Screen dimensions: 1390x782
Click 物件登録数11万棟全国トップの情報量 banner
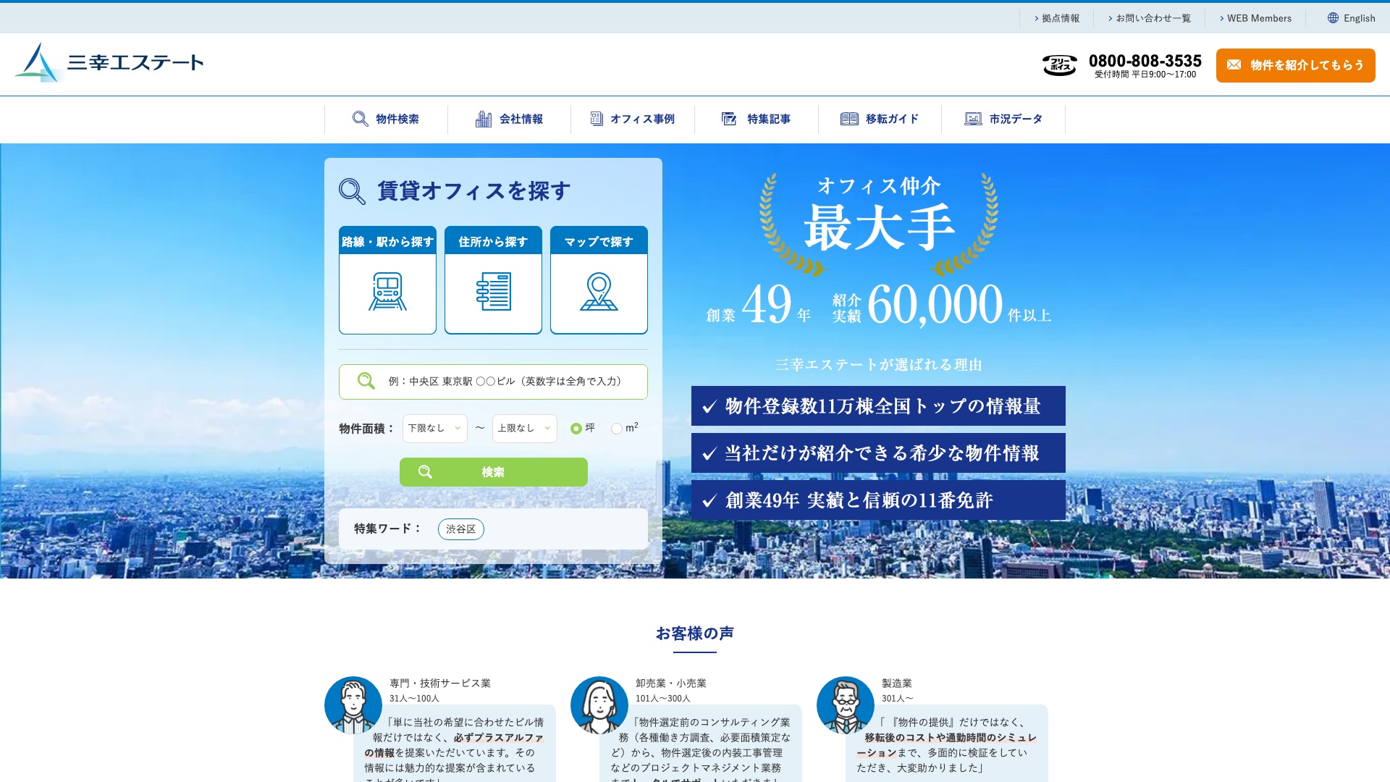coord(878,405)
